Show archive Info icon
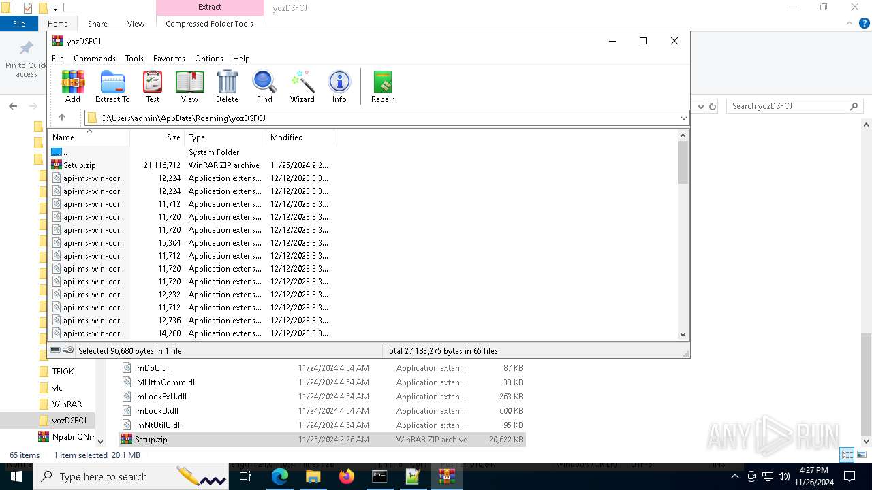Viewport: 872px width, 490px height. click(339, 86)
